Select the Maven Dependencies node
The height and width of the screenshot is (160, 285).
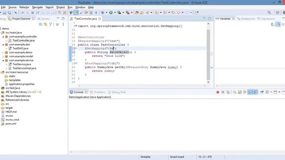coord(18,96)
